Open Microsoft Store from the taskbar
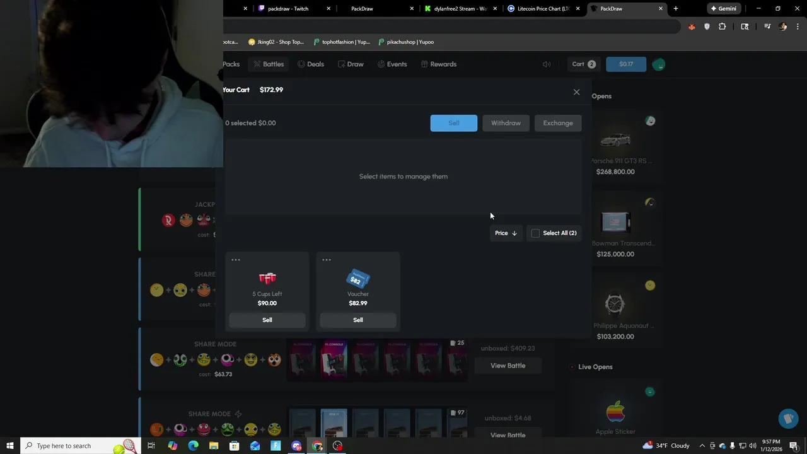This screenshot has height=454, width=807. (234, 446)
